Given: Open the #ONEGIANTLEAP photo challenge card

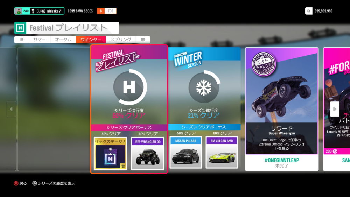Looking at the screenshot, I should tap(281, 108).
